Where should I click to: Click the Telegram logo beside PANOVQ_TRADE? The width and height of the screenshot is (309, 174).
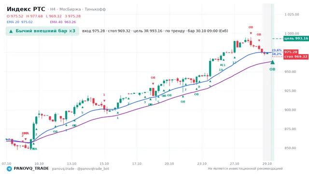tap(9, 169)
